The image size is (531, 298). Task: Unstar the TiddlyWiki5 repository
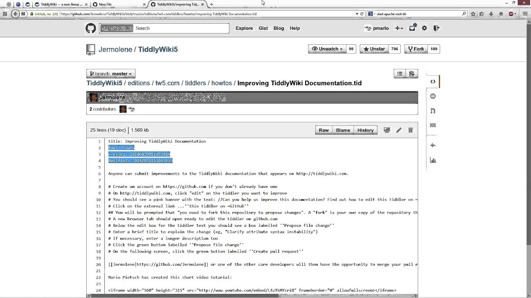point(374,49)
